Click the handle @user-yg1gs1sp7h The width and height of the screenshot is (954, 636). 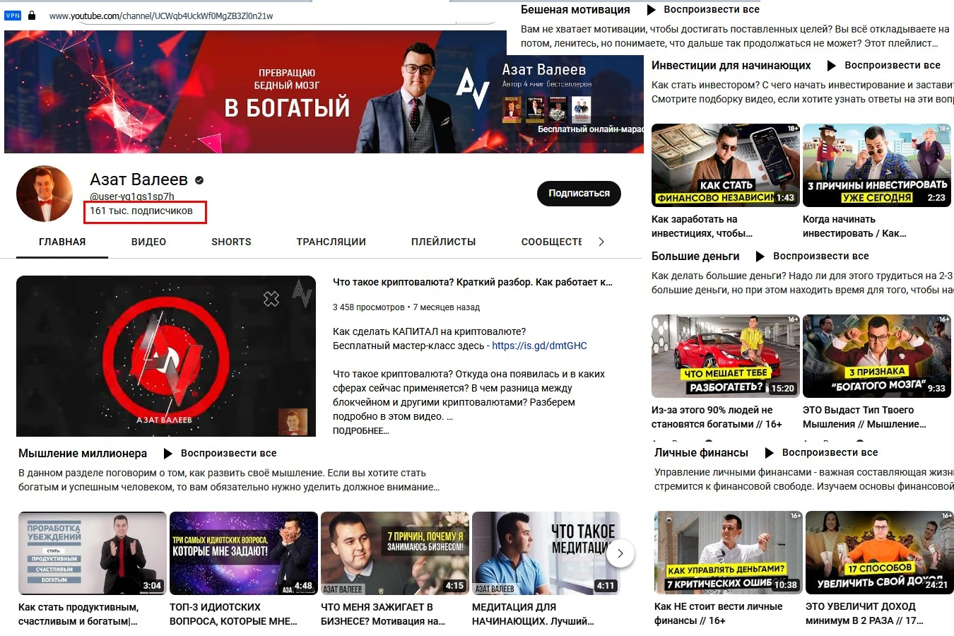132,196
